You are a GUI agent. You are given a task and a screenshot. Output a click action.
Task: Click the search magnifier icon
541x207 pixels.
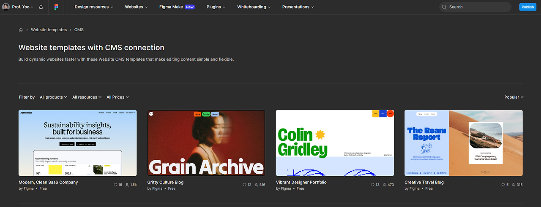[444, 7]
